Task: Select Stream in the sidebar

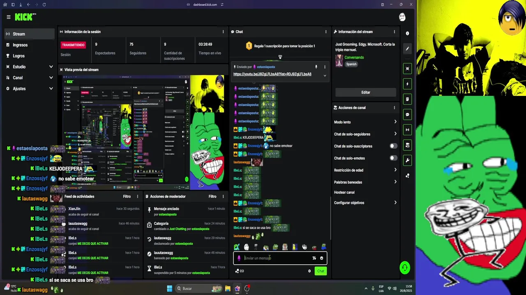Action: (x=30, y=34)
